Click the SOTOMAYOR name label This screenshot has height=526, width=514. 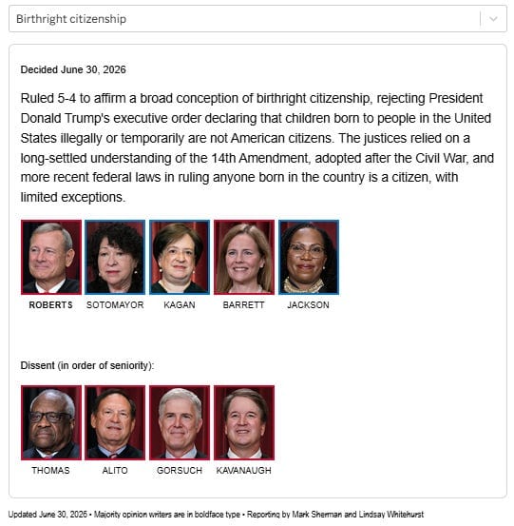[x=115, y=305]
